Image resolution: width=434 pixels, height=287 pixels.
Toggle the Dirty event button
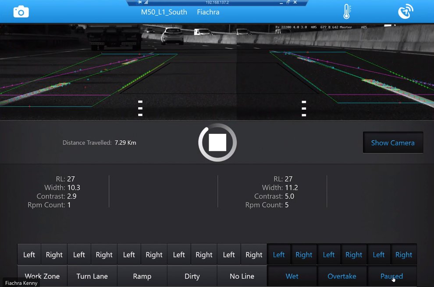[192, 276]
